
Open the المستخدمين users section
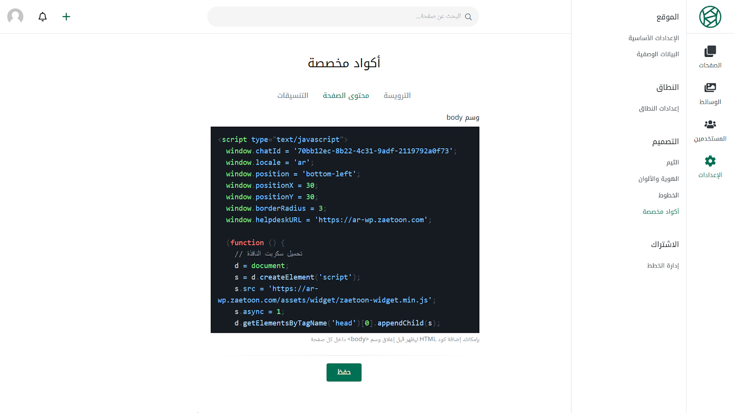[710, 130]
